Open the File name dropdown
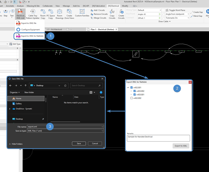 tap(102, 127)
